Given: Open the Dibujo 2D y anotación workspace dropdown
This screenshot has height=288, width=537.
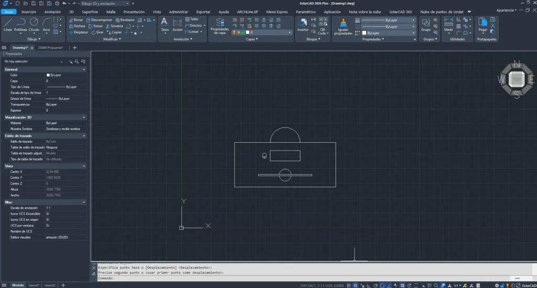Looking at the screenshot, I should (x=105, y=4).
